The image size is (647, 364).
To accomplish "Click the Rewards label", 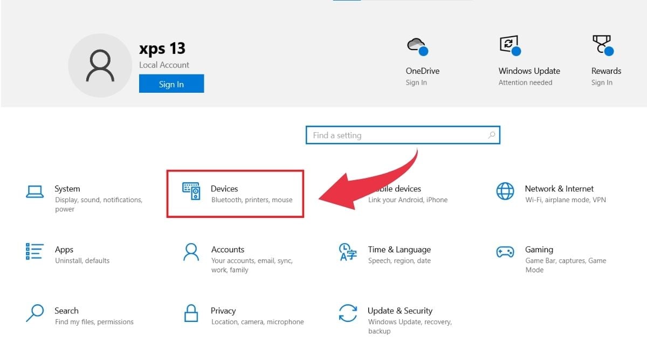I will pyautogui.click(x=607, y=71).
